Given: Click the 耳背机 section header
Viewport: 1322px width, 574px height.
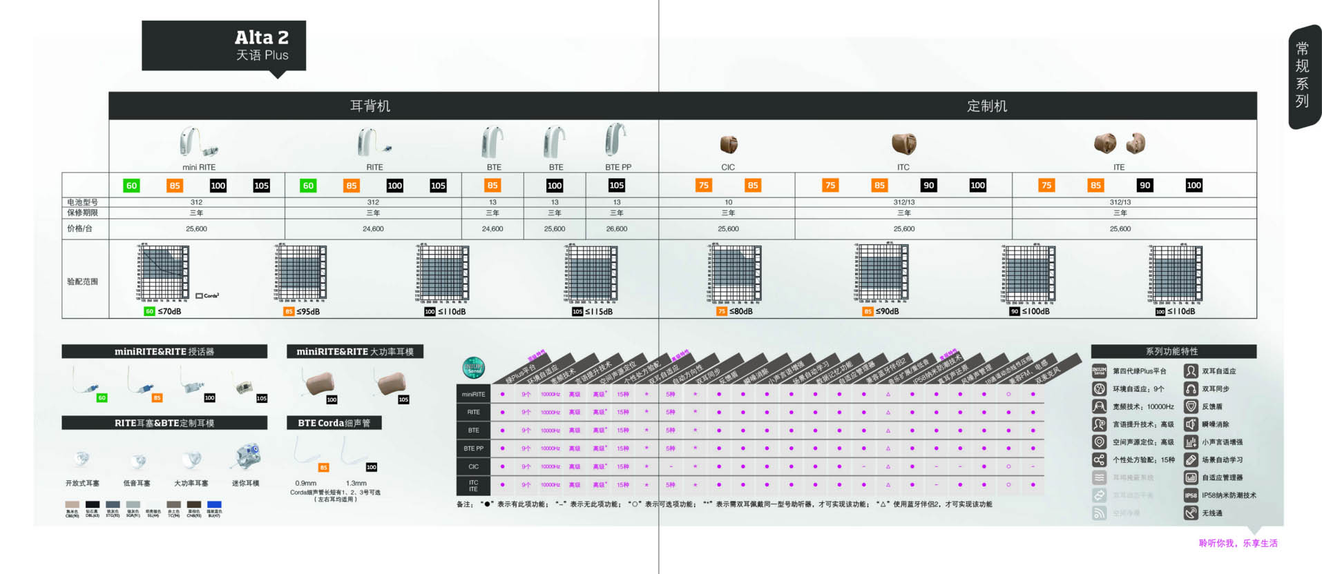Looking at the screenshot, I should tap(370, 106).
